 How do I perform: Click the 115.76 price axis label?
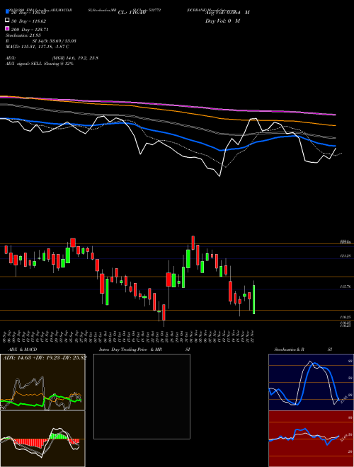click(x=345, y=287)
